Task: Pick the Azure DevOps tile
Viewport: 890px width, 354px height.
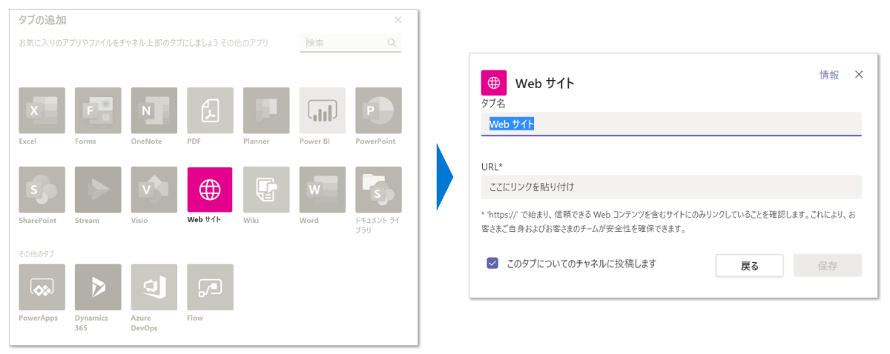Action: click(x=154, y=287)
